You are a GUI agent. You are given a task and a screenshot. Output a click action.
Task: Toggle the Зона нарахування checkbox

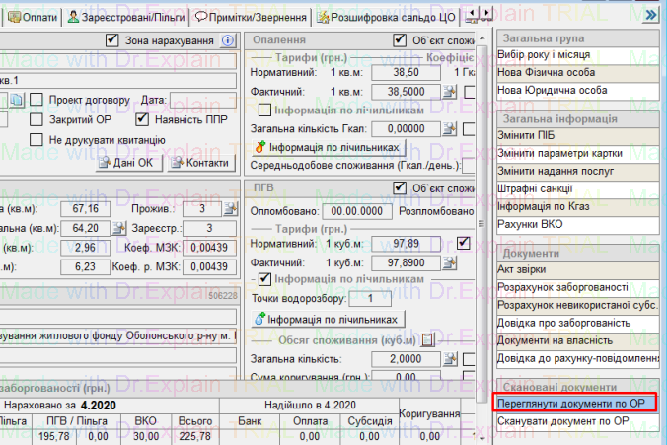coord(111,40)
